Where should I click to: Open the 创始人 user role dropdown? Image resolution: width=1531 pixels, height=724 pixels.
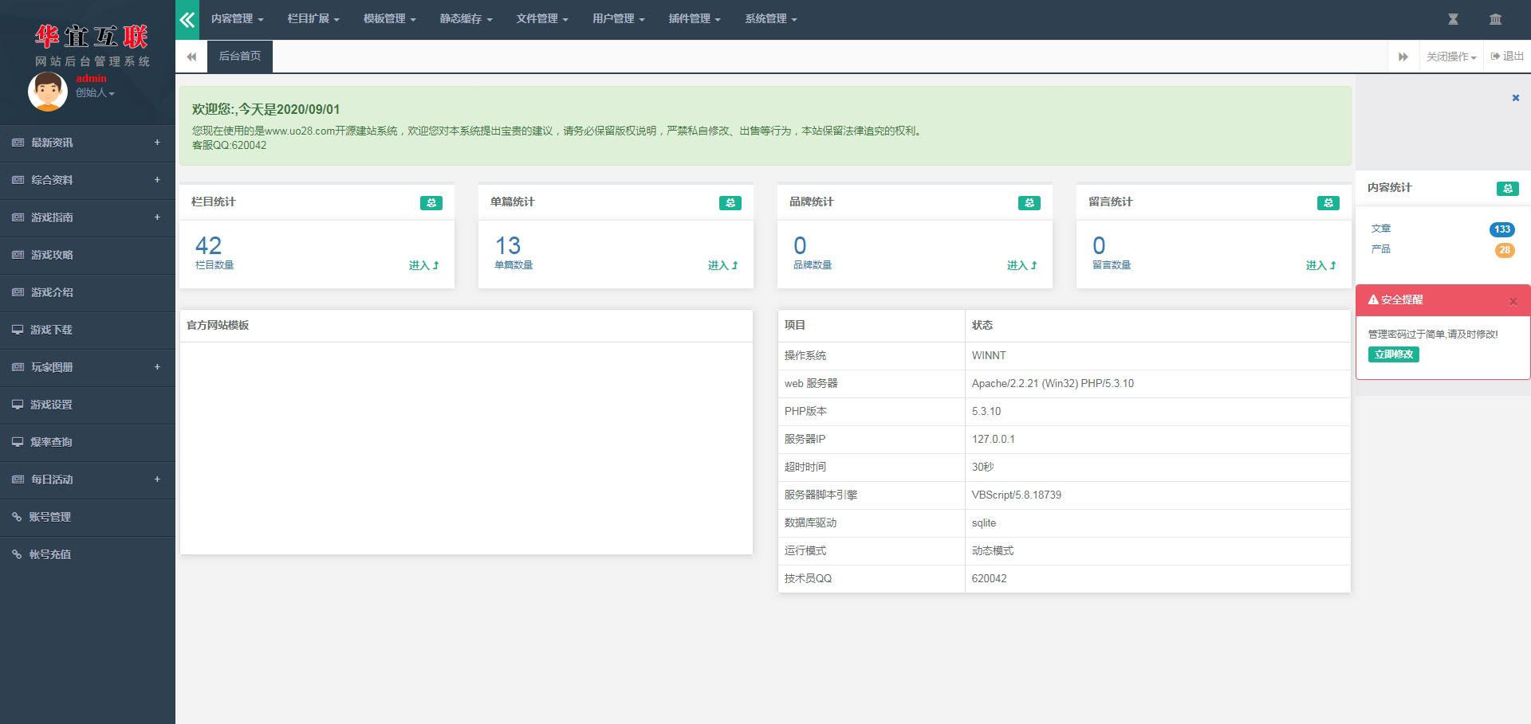point(95,93)
